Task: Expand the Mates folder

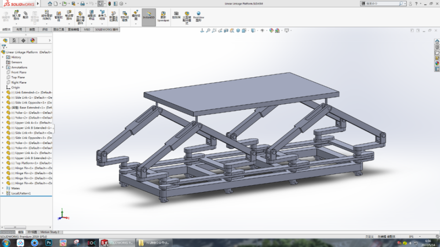Action: click(3, 189)
